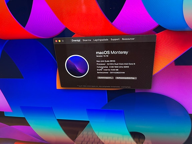
Task: Click the Grafik Intel Iris line
Action: click(108, 70)
